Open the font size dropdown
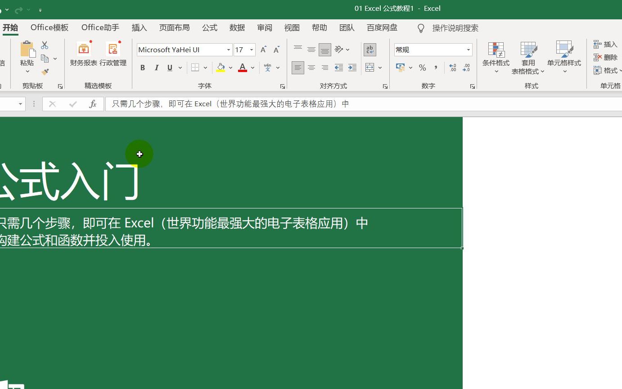Screen dimensions: 622x389 tap(251, 50)
